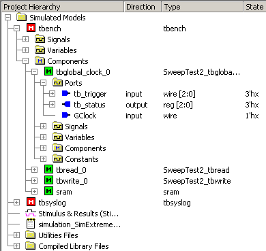Viewport: 266px width, 251px height.
Task: Expand Components under tbglobal_clock_0
Action: (43, 148)
